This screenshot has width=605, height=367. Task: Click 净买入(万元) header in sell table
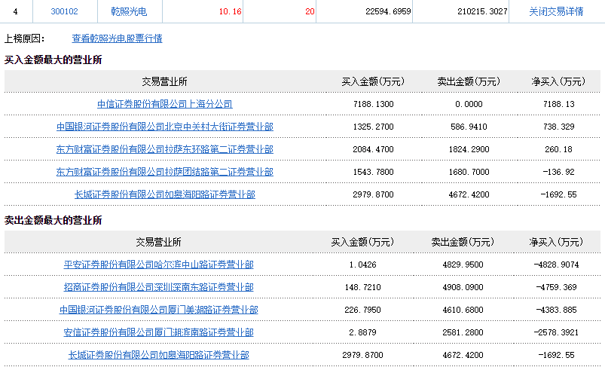tap(556, 242)
